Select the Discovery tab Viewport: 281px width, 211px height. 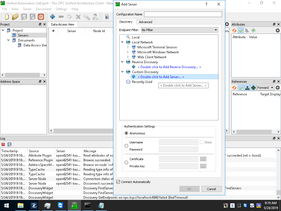tap(126, 22)
